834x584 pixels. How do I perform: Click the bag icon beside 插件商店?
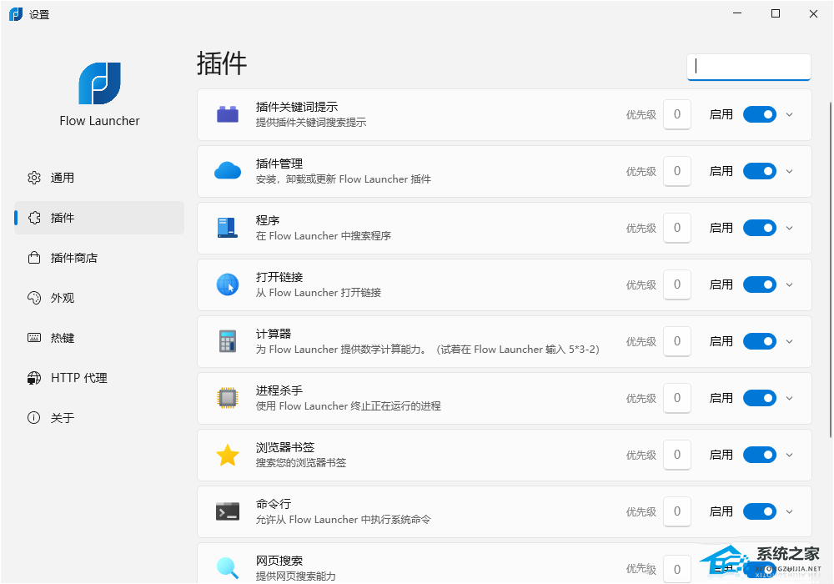34,258
